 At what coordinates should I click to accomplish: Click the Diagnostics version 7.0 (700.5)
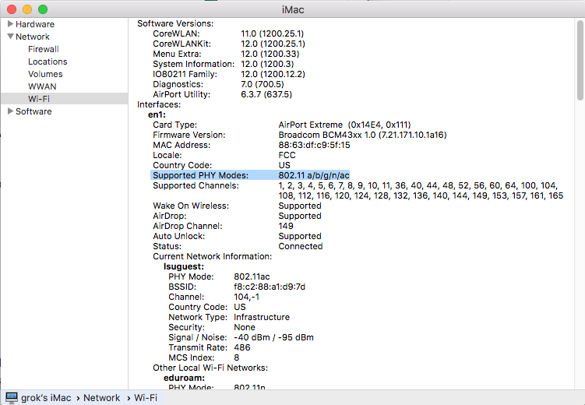tap(263, 85)
